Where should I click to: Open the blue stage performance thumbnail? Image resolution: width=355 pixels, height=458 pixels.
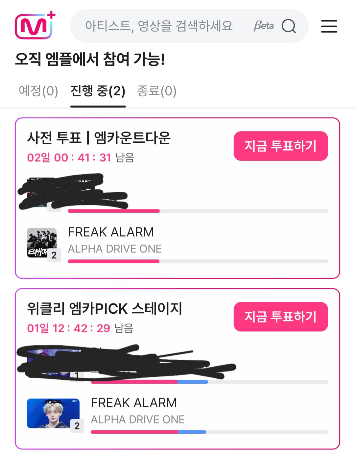(53, 413)
